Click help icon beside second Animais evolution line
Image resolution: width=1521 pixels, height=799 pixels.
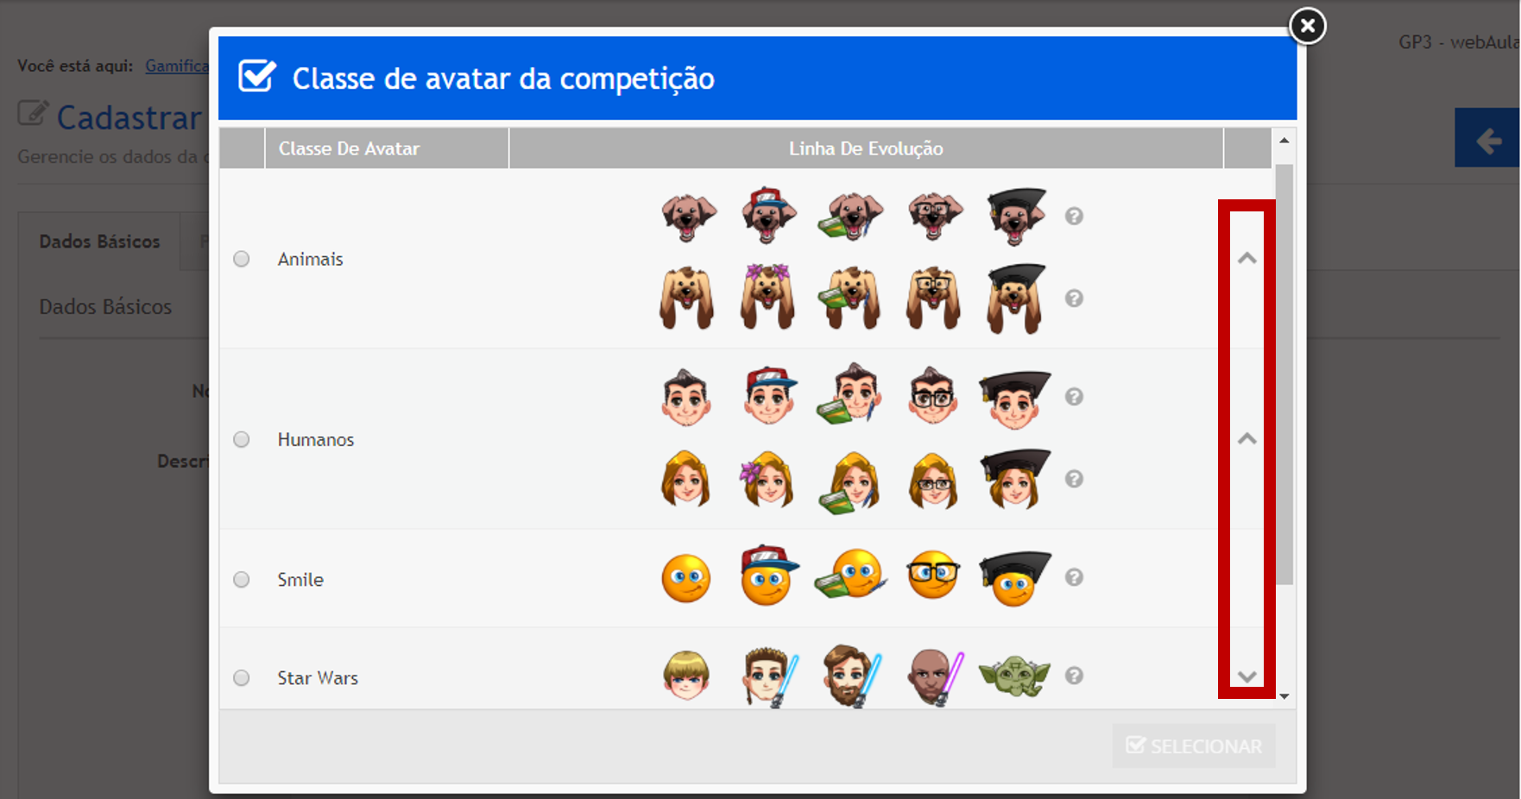[x=1074, y=299]
